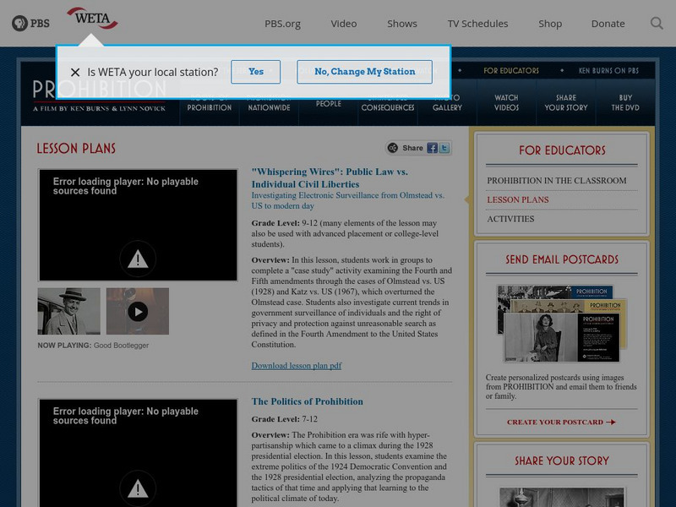Viewport: 676px width, 507px height.
Task: Open the Shop nav item
Action: (x=550, y=24)
